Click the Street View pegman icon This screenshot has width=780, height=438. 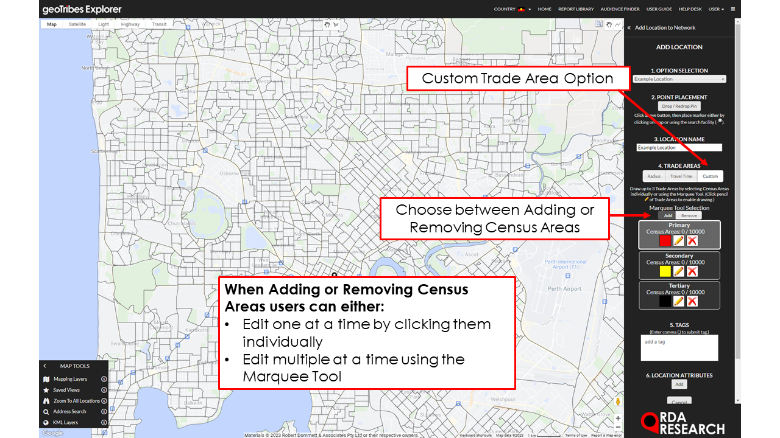(x=617, y=401)
